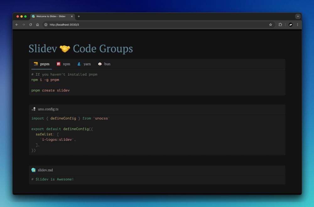Click the 'pnpm create slidev' line
This screenshot has height=207, width=314.
[51, 90]
